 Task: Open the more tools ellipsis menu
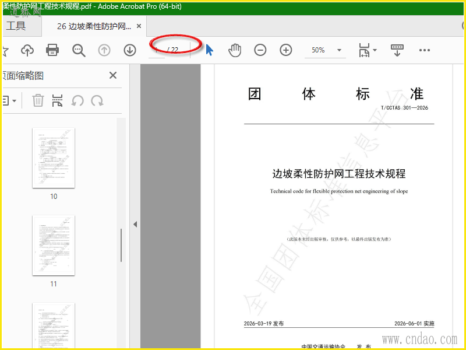click(x=425, y=50)
